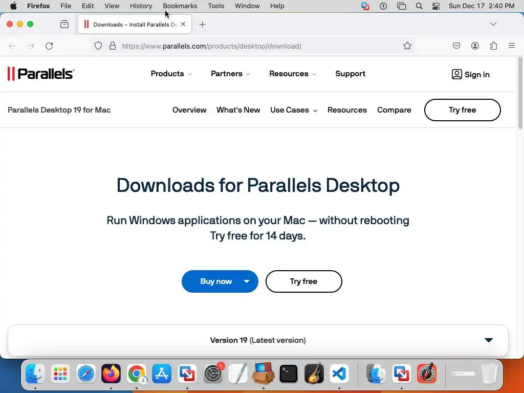Open Launchpad from the Dock
This screenshot has height=393, width=524.
[60, 373]
